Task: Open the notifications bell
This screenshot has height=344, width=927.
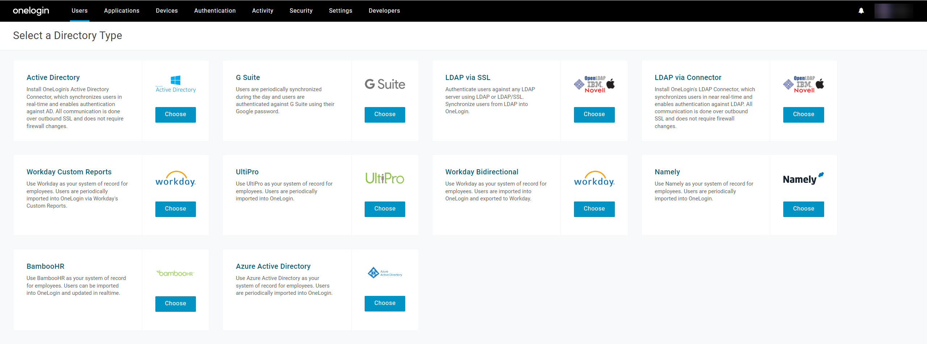Action: [861, 11]
